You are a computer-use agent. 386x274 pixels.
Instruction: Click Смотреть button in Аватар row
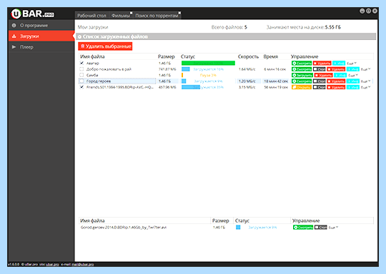click(x=302, y=64)
